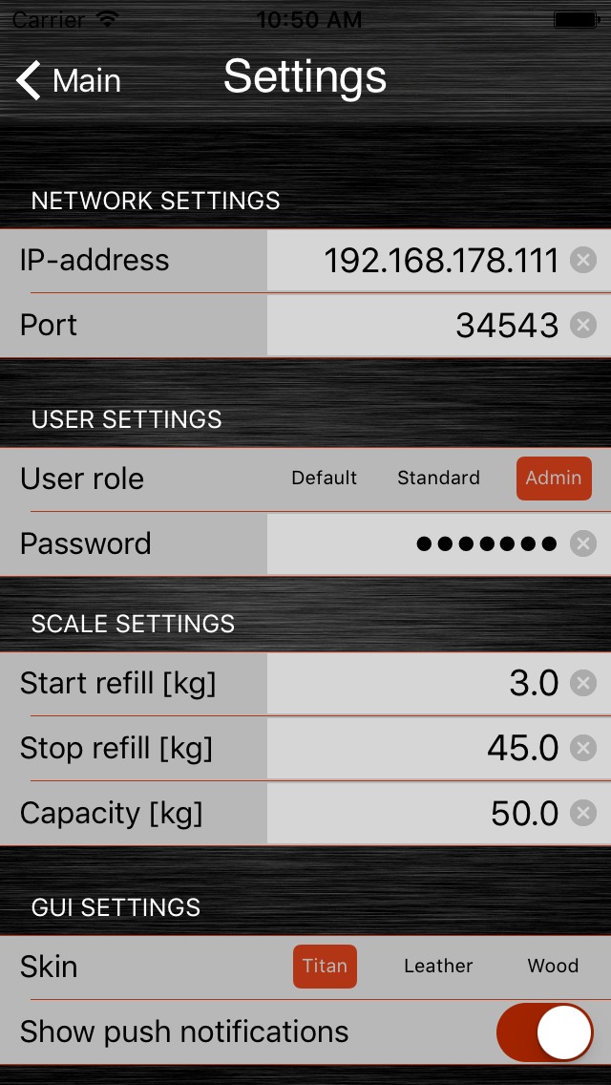This screenshot has width=611, height=1085.
Task: Set User role to Default
Action: (325, 479)
